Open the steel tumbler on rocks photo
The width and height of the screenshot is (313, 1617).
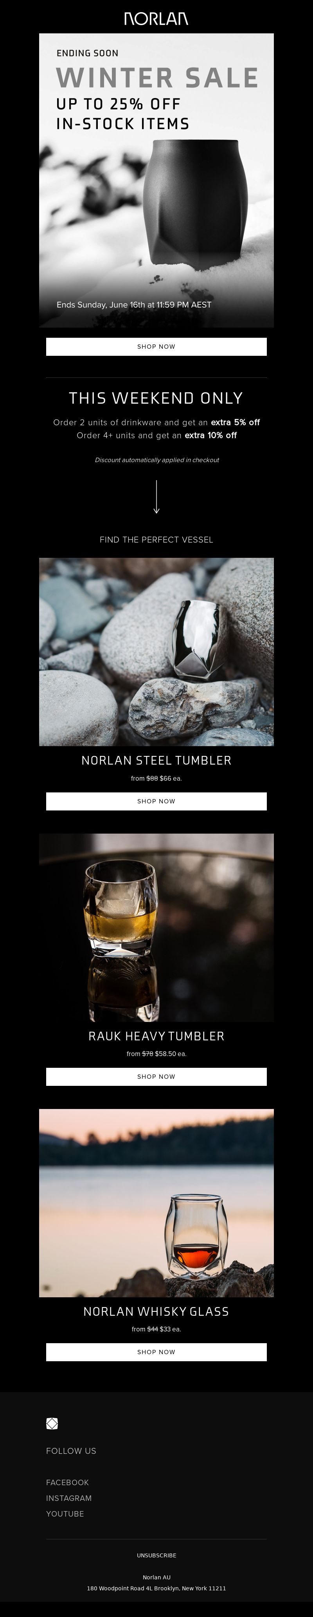click(156, 652)
